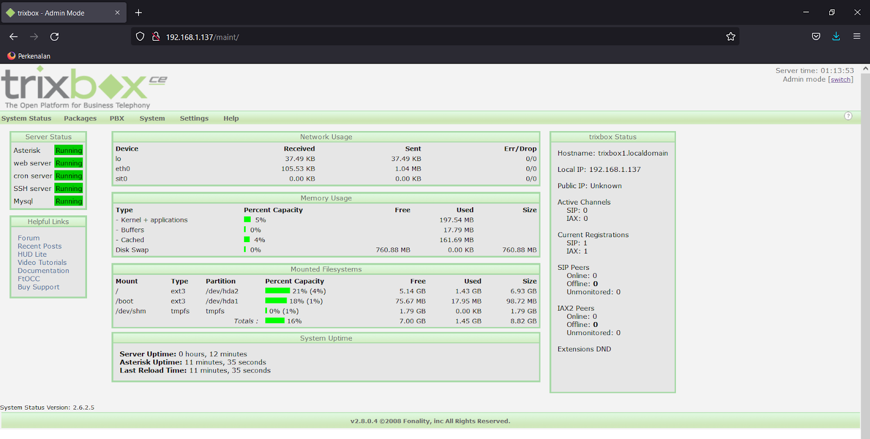Click the SSH server Running status
Viewport: 870px width, 439px height.
click(69, 188)
